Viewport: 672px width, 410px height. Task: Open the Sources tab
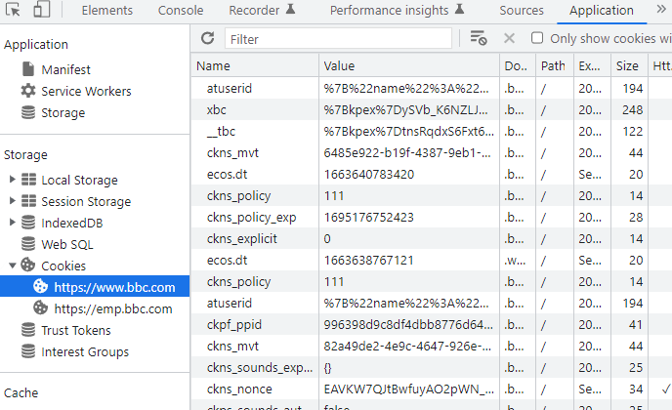(521, 11)
